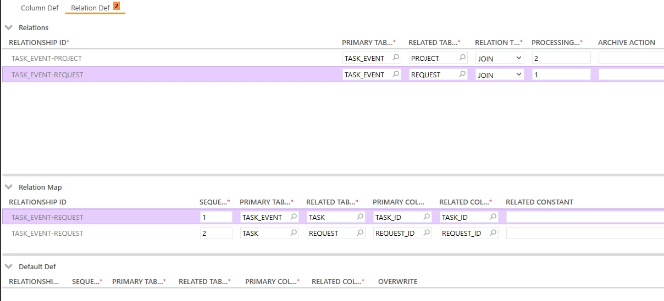Click lookup icon in TASK_EVENT-PROJECT primary table field
The height and width of the screenshot is (301, 664).
point(396,58)
